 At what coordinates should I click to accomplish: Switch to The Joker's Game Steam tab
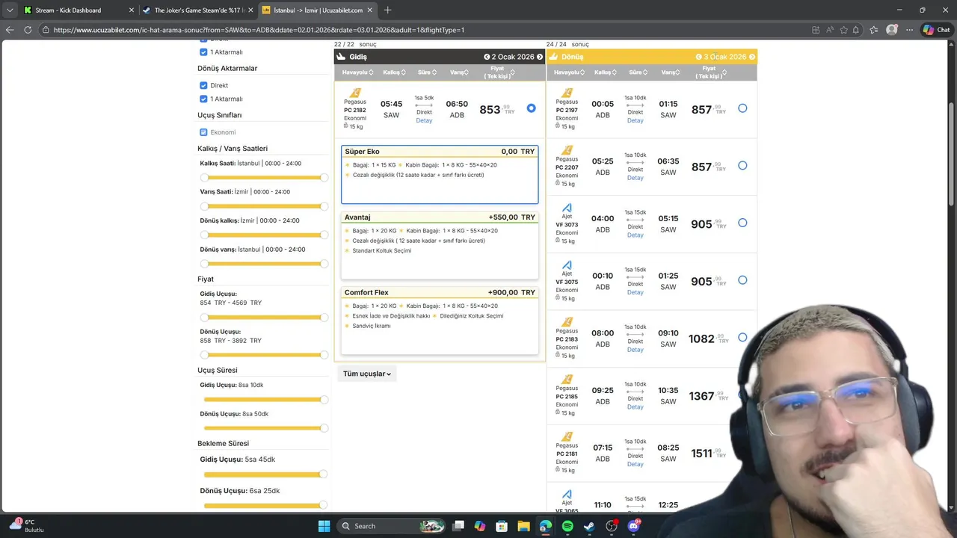click(x=197, y=10)
